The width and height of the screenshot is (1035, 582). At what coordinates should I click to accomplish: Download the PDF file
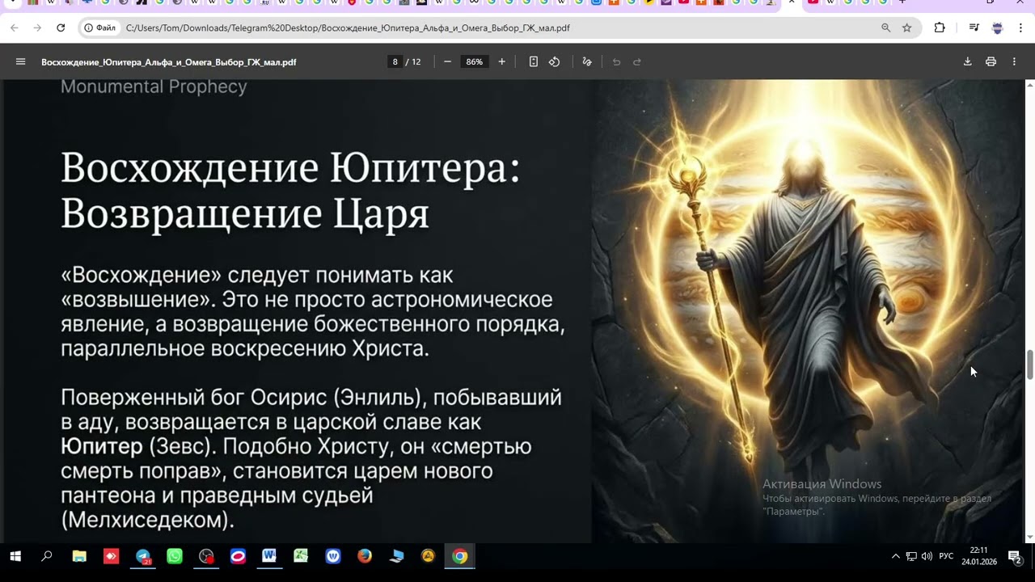pos(967,61)
